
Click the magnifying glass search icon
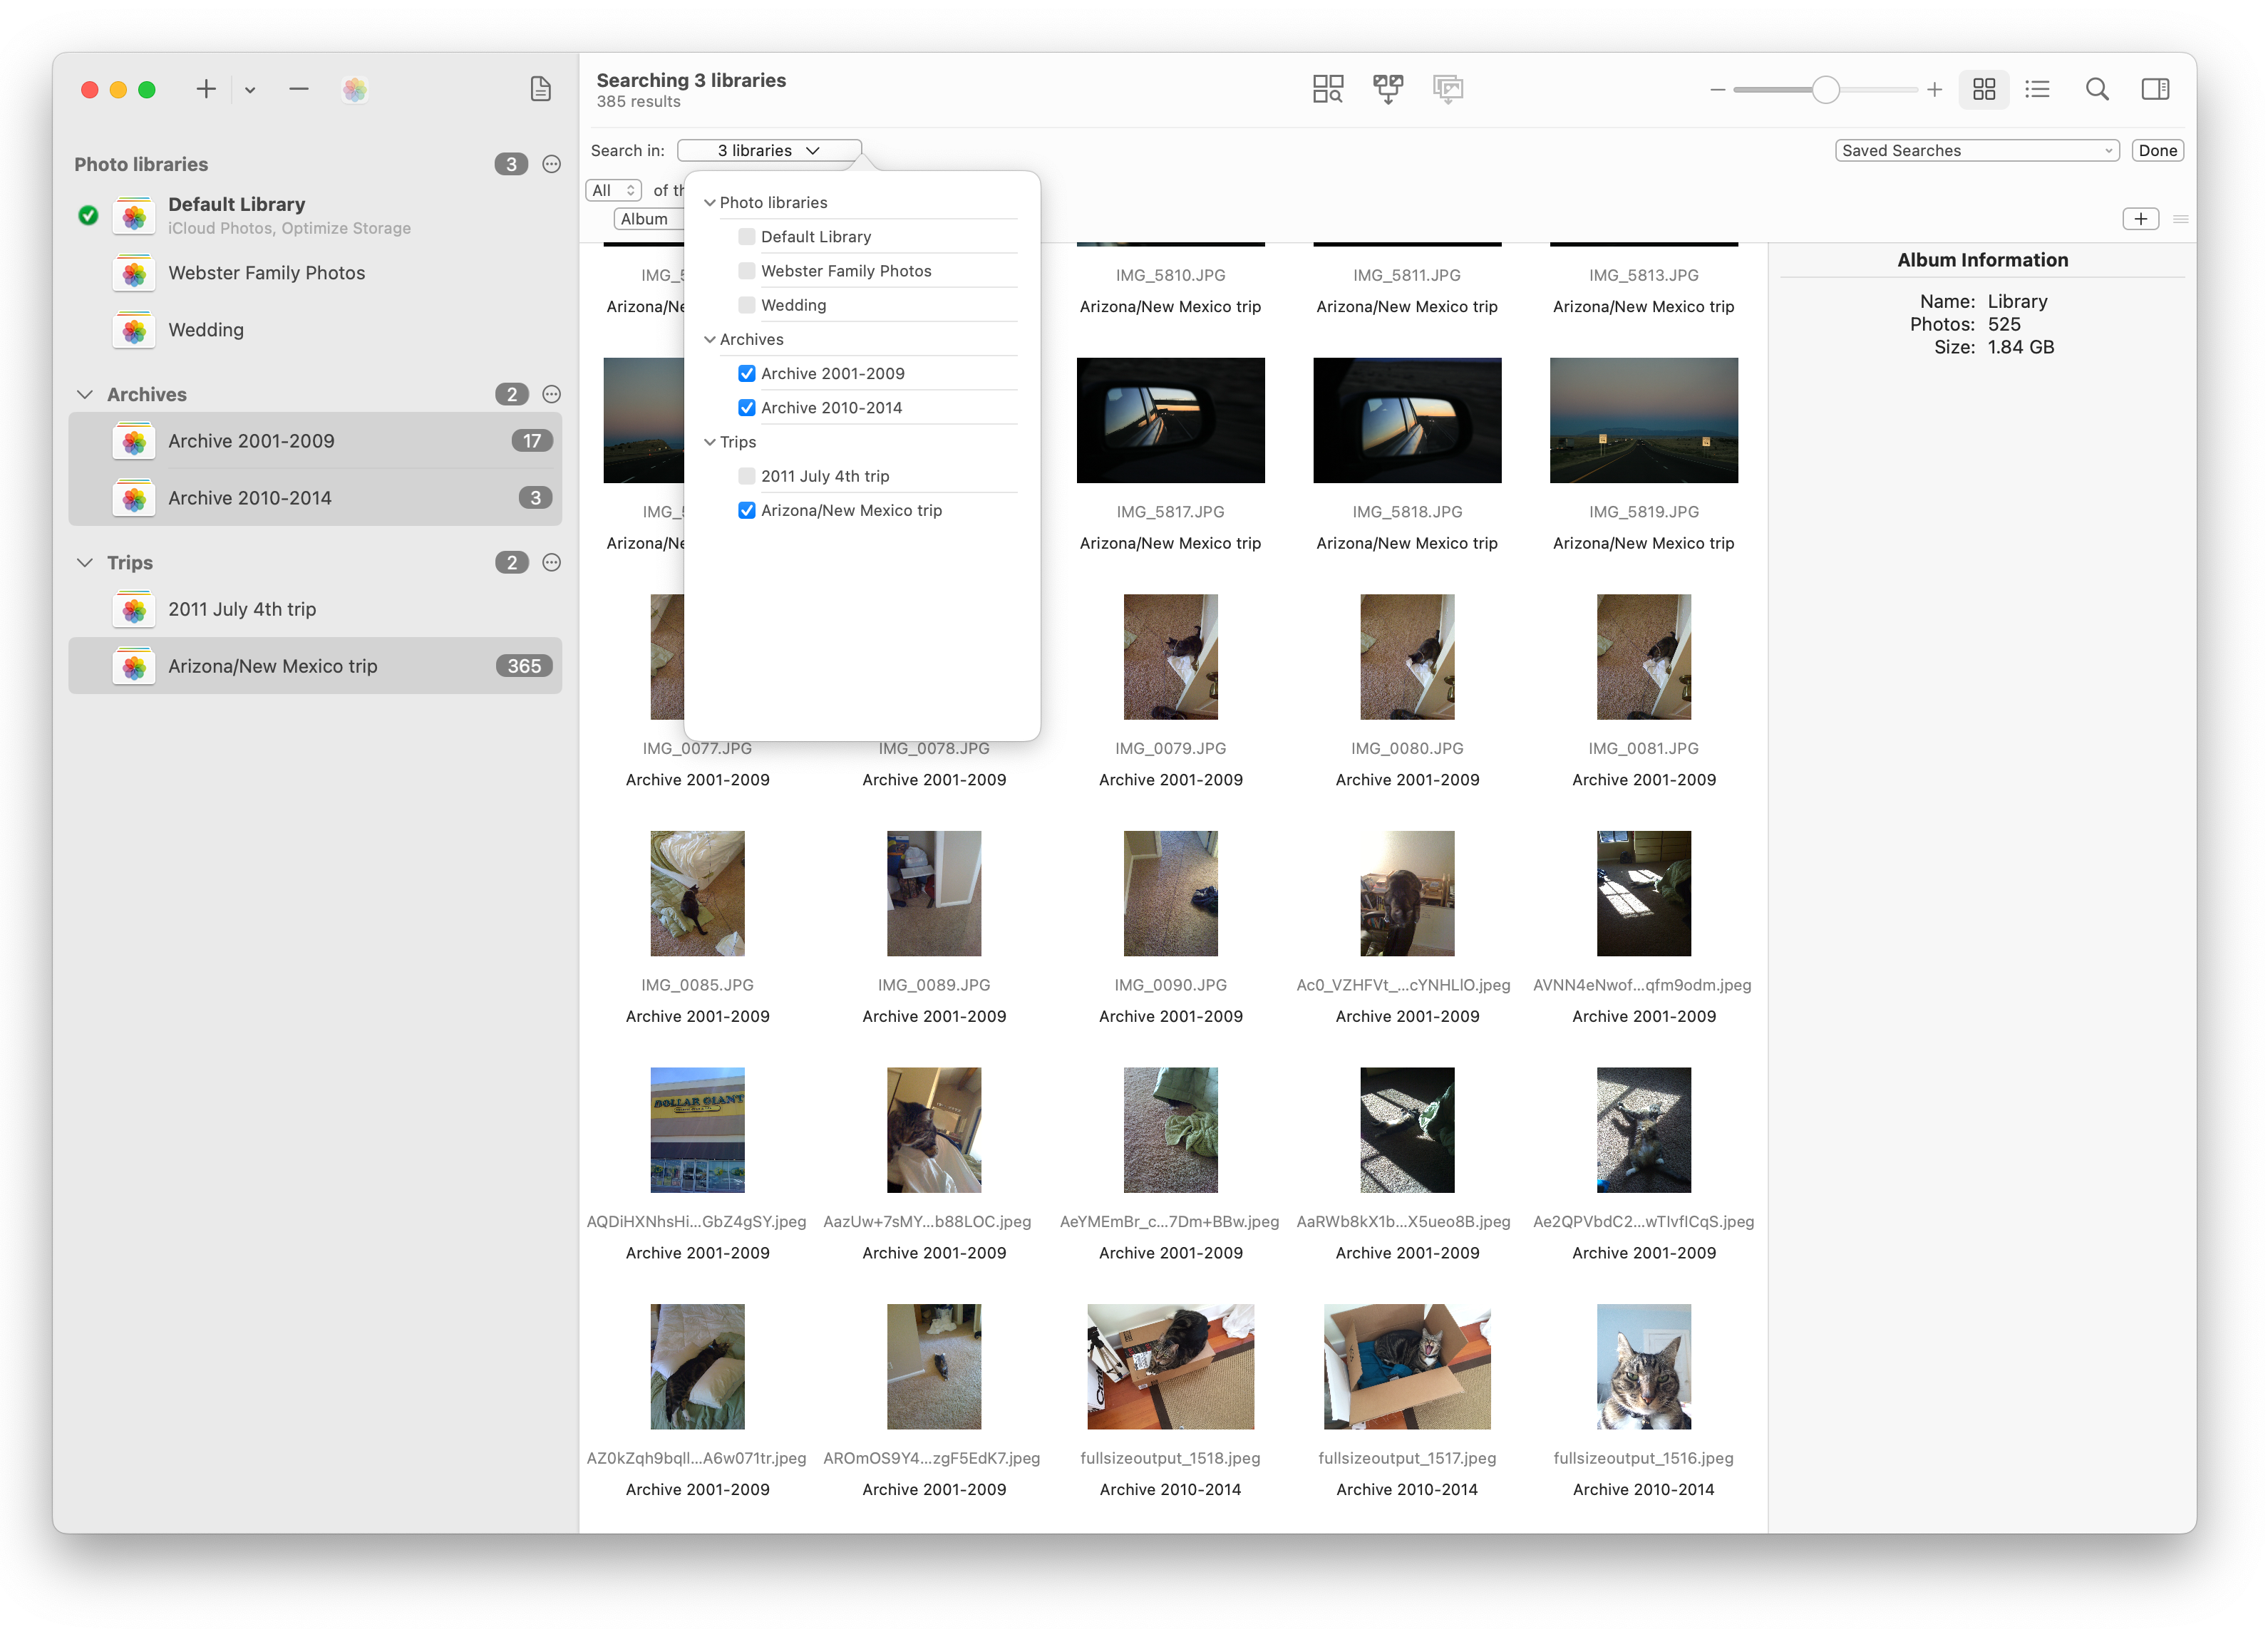2096,89
